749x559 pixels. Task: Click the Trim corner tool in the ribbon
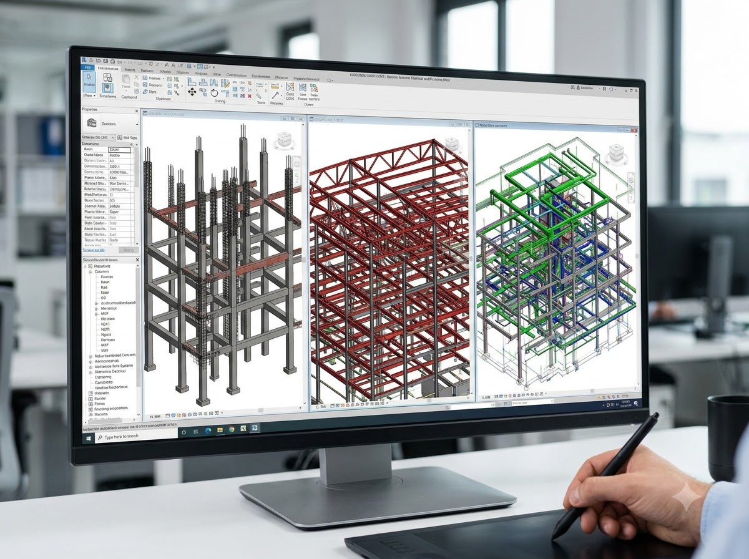click(x=225, y=93)
